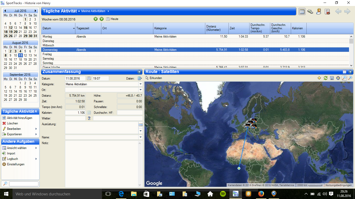Click the green refresh map icon
This screenshot has width=355, height=199.
point(325,78)
